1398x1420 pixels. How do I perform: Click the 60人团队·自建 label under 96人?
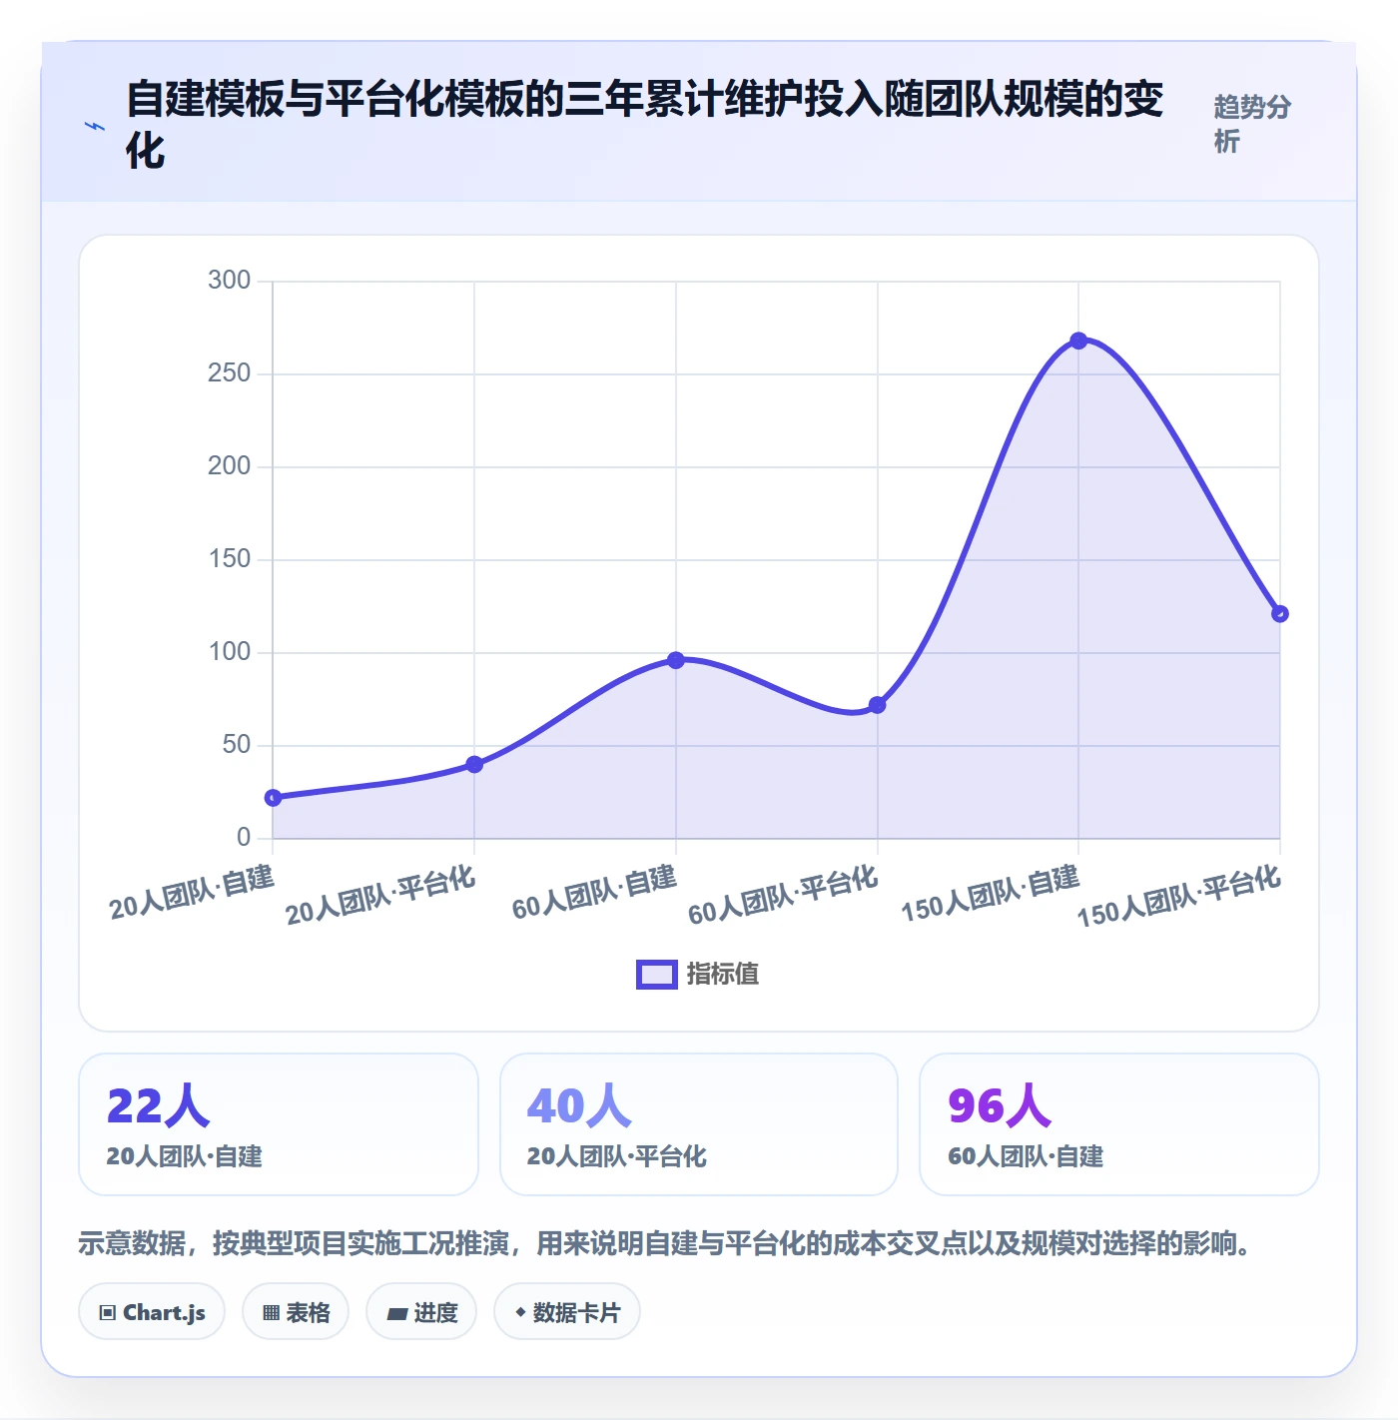tap(1026, 1156)
